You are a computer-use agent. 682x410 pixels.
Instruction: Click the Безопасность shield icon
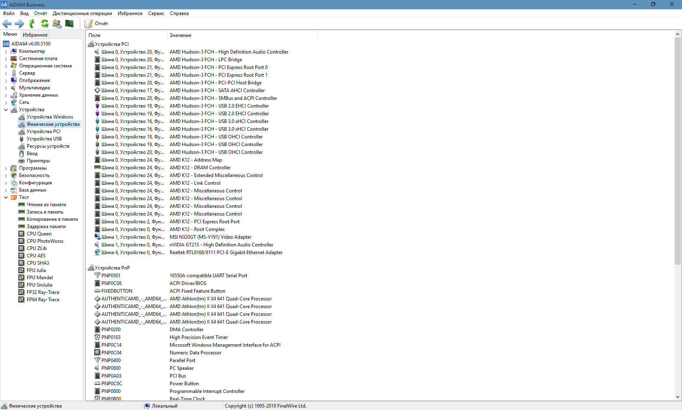point(14,175)
